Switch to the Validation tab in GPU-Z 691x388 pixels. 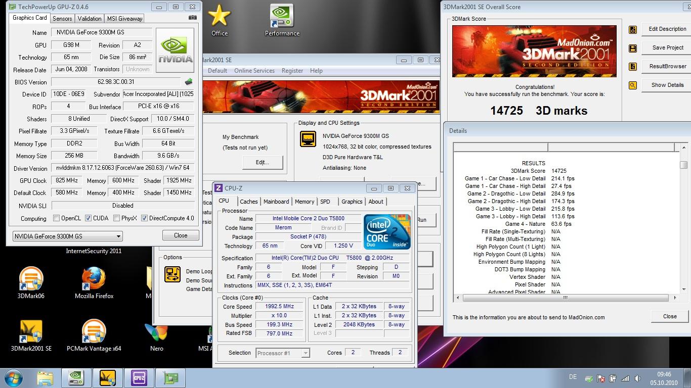click(x=90, y=19)
